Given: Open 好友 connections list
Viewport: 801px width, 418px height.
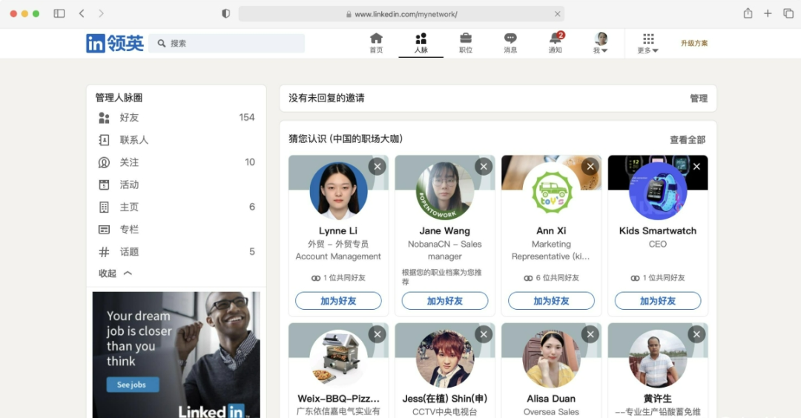Looking at the screenshot, I should tap(177, 117).
